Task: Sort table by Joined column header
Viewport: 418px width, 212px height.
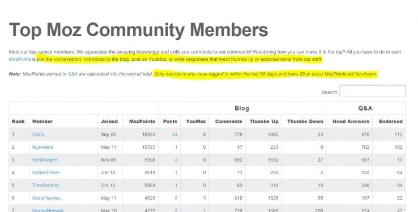Action: tap(109, 122)
